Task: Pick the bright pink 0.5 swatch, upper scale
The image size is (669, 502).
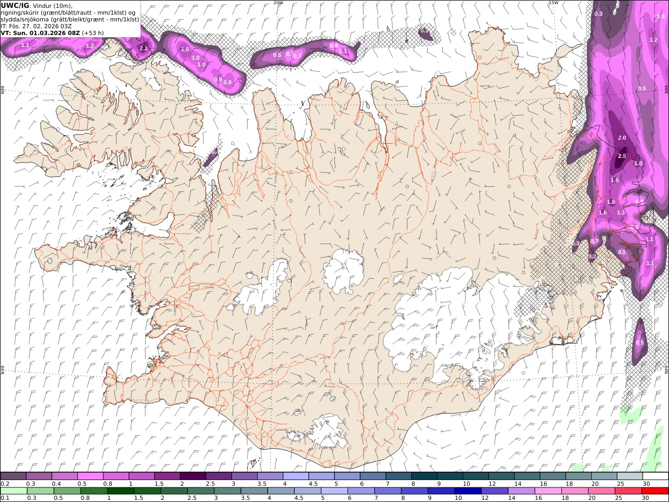Action: point(90,476)
